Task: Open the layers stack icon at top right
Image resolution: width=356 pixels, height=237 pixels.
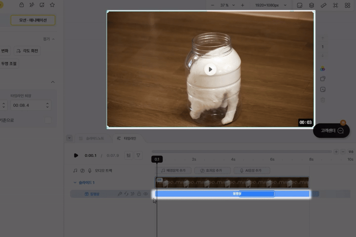Action: pyautogui.click(x=311, y=5)
